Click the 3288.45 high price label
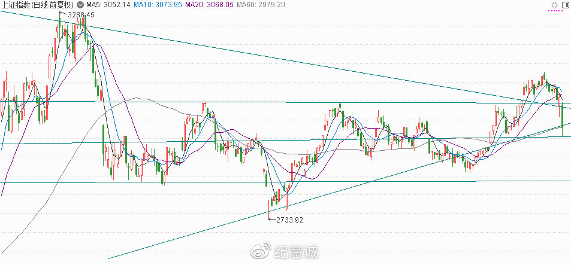 point(81,15)
